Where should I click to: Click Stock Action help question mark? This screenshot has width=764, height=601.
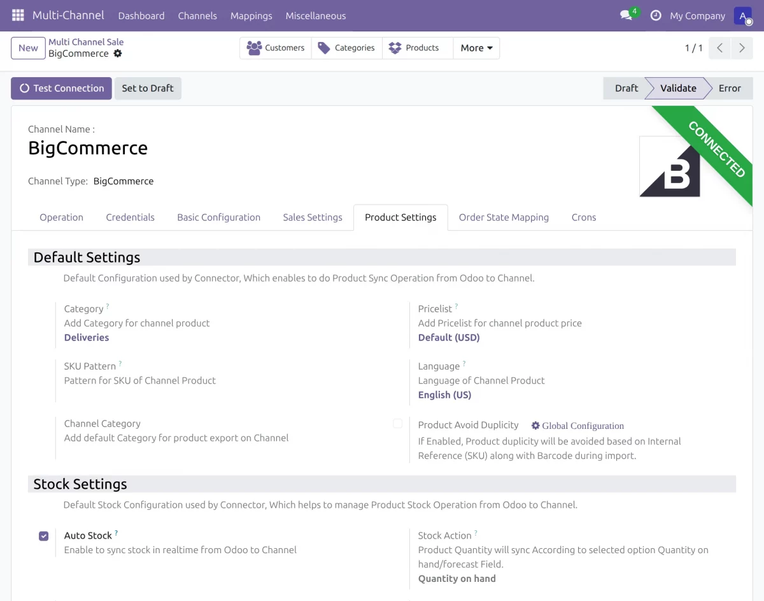coord(476,533)
